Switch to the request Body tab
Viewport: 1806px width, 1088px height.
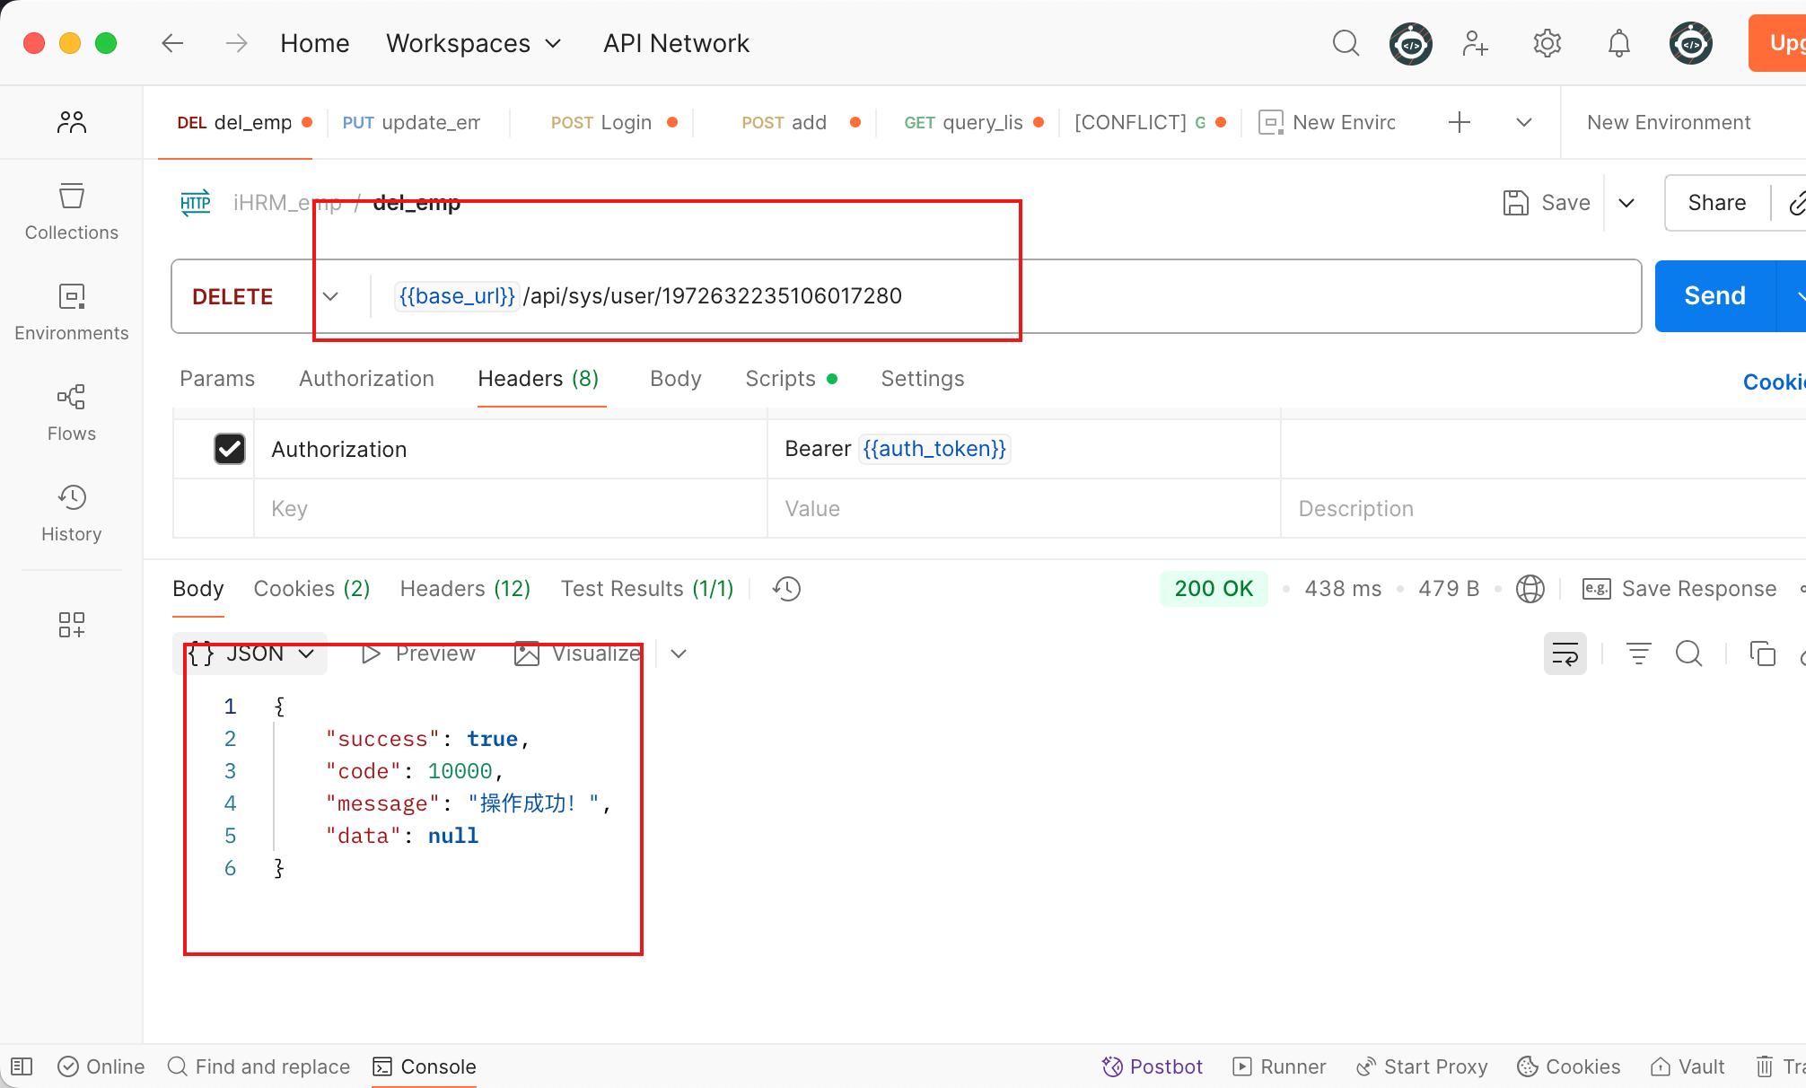point(675,379)
